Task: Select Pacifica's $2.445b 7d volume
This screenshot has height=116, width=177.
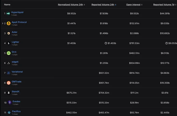Action: click(x=165, y=113)
